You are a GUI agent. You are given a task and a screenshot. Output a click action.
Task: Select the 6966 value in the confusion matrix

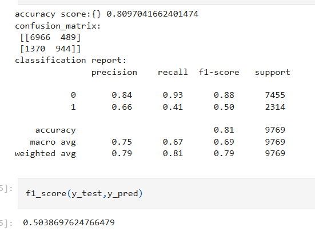tap(40, 37)
